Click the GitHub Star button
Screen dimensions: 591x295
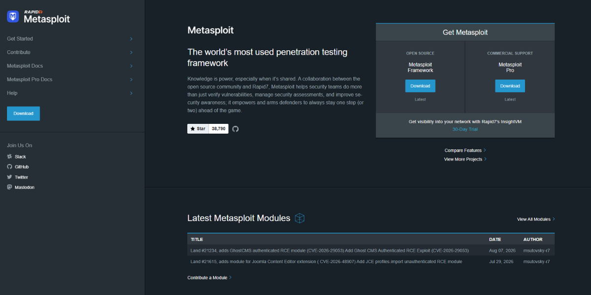pyautogui.click(x=198, y=129)
